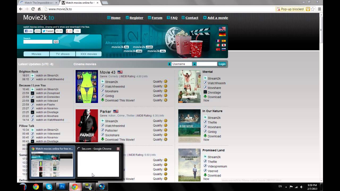
Task: Click the Brighton Rock update title
Action: click(28, 72)
